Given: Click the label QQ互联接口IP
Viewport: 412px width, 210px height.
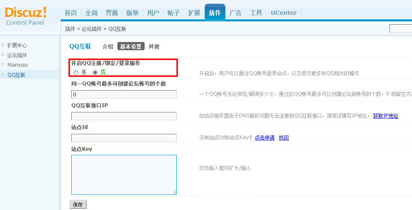Looking at the screenshot, I should (89, 105).
